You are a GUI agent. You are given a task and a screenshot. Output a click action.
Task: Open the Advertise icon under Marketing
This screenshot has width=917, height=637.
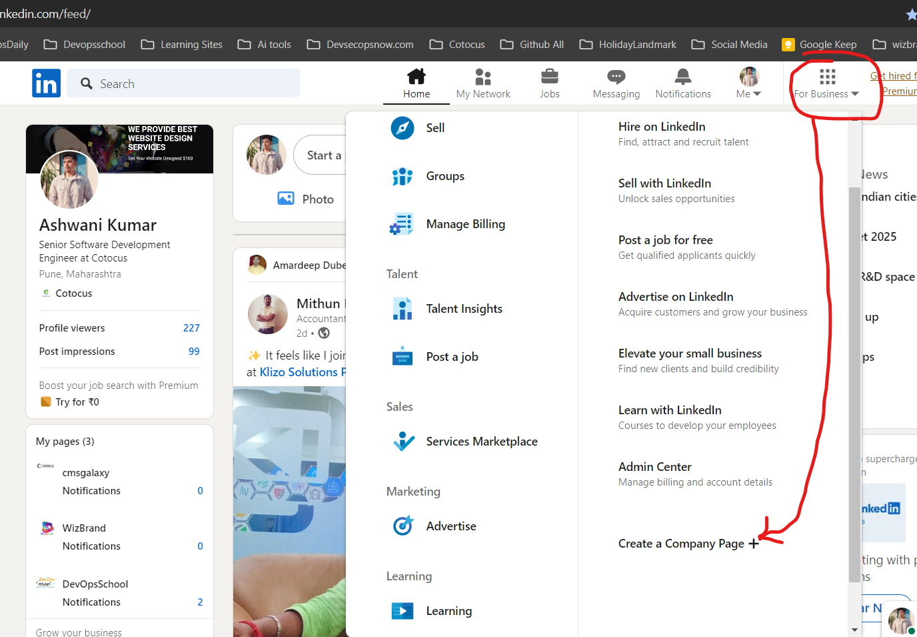(x=403, y=526)
